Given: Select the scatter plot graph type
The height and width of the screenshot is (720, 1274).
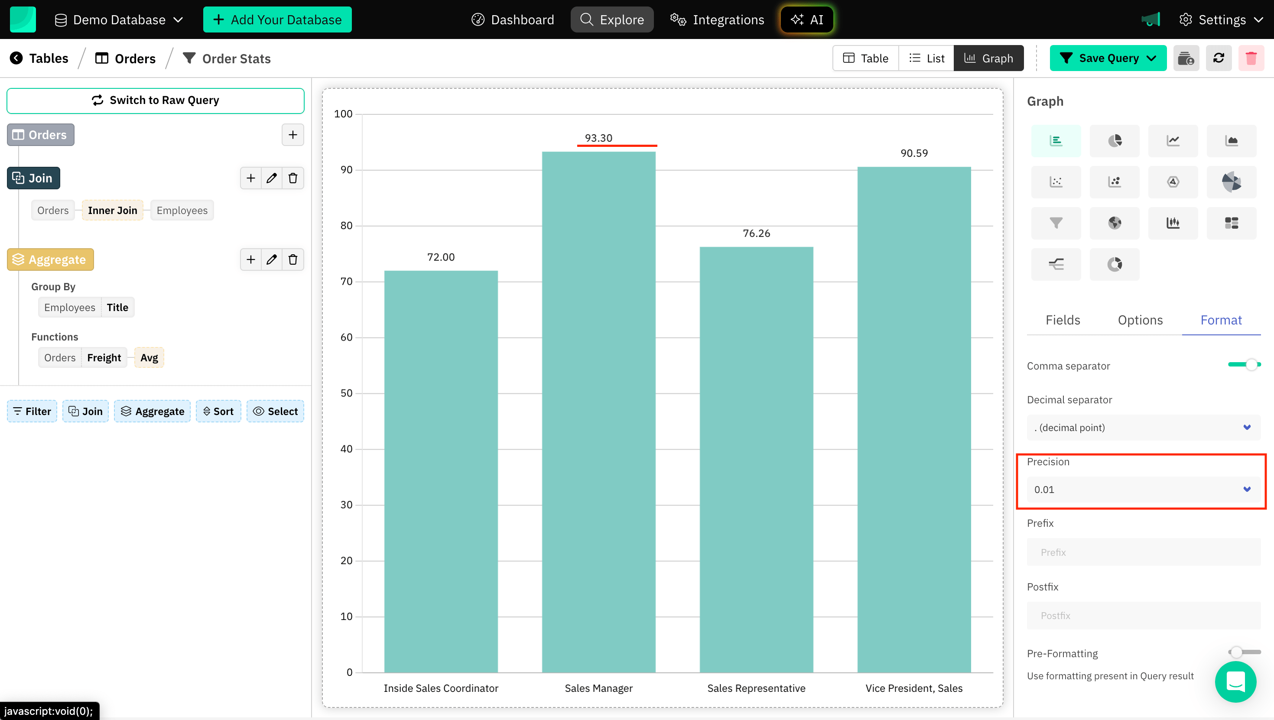Looking at the screenshot, I should coord(1056,182).
